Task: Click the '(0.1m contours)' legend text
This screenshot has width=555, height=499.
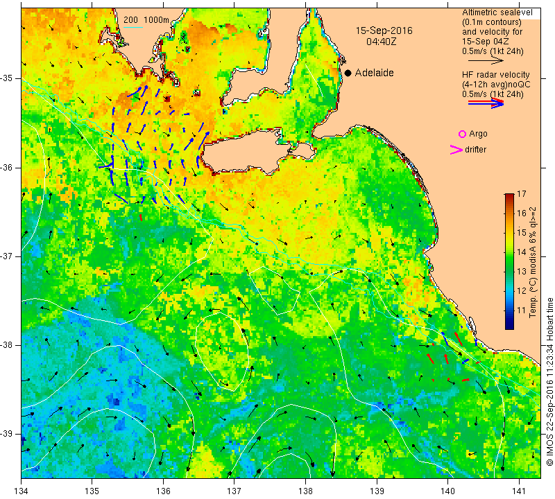Action: coord(492,22)
